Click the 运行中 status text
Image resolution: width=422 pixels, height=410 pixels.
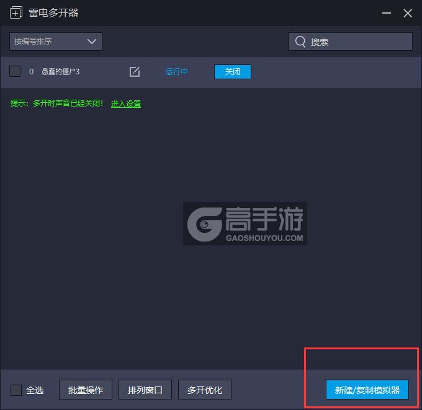(x=176, y=71)
